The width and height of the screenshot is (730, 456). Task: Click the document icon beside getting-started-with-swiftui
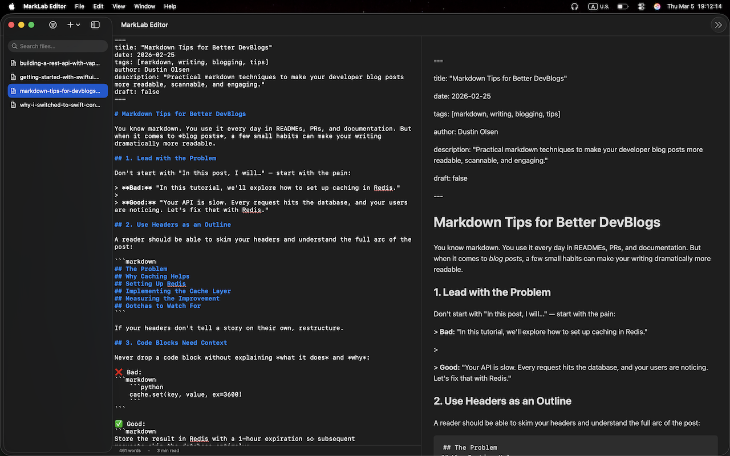coord(13,76)
